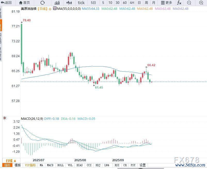Open the fx formula indicator tool
Screen dimensions: 207x169
pos(179,3)
